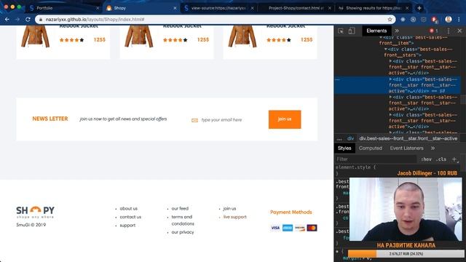
Task: Click the Styles Filter input field
Action: click(376, 159)
